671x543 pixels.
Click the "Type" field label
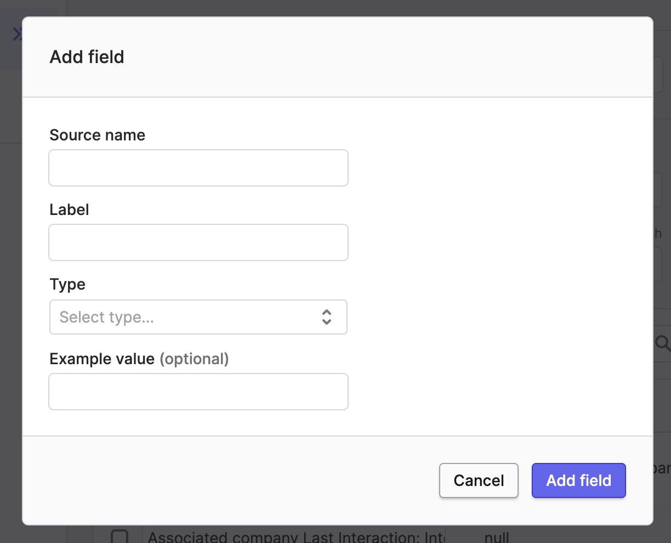tap(67, 284)
